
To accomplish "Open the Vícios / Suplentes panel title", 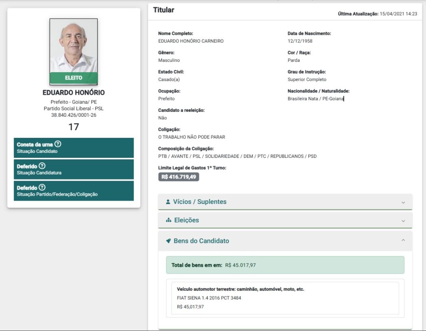I will tap(200, 202).
